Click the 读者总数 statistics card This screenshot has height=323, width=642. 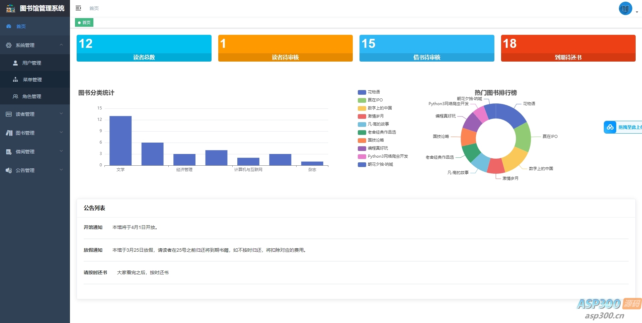144,48
